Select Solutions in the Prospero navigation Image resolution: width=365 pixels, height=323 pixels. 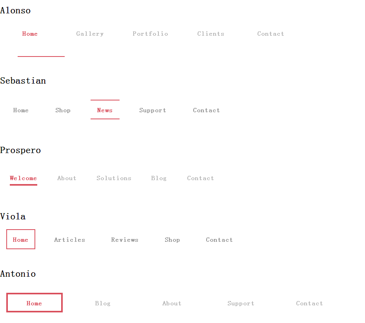pyautogui.click(x=114, y=178)
